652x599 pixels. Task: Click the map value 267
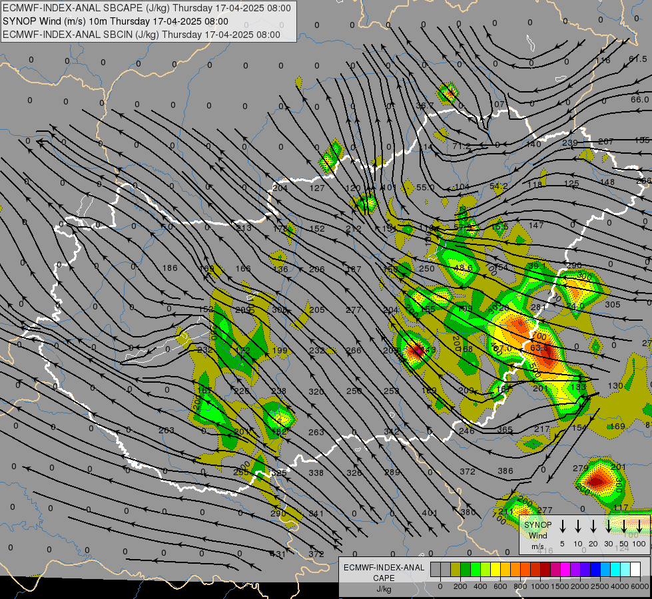(605, 141)
